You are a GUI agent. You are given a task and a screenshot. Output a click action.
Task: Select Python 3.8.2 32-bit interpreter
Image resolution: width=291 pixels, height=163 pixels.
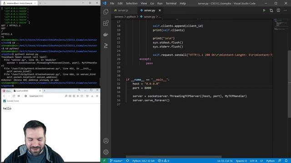pyautogui.click(x=143, y=161)
